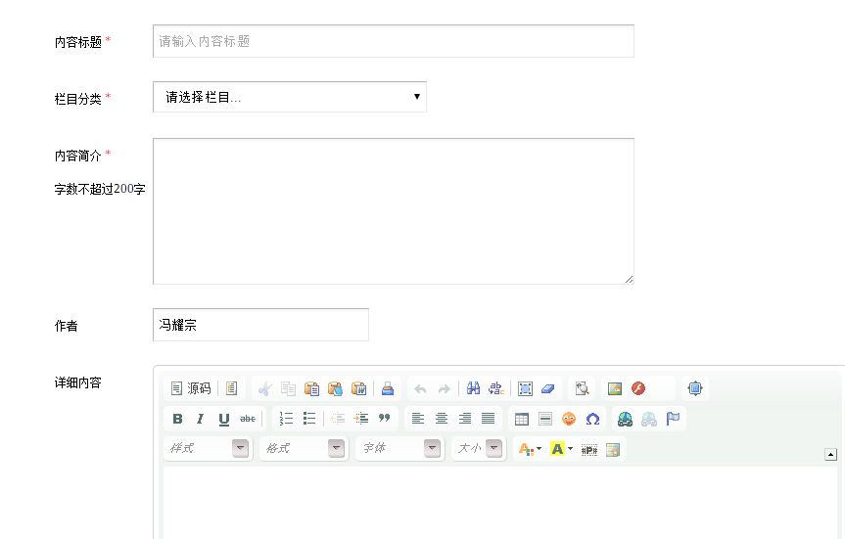The width and height of the screenshot is (845, 539).
Task: Open the 栏目分类 category select dropdown
Action: [x=290, y=97]
